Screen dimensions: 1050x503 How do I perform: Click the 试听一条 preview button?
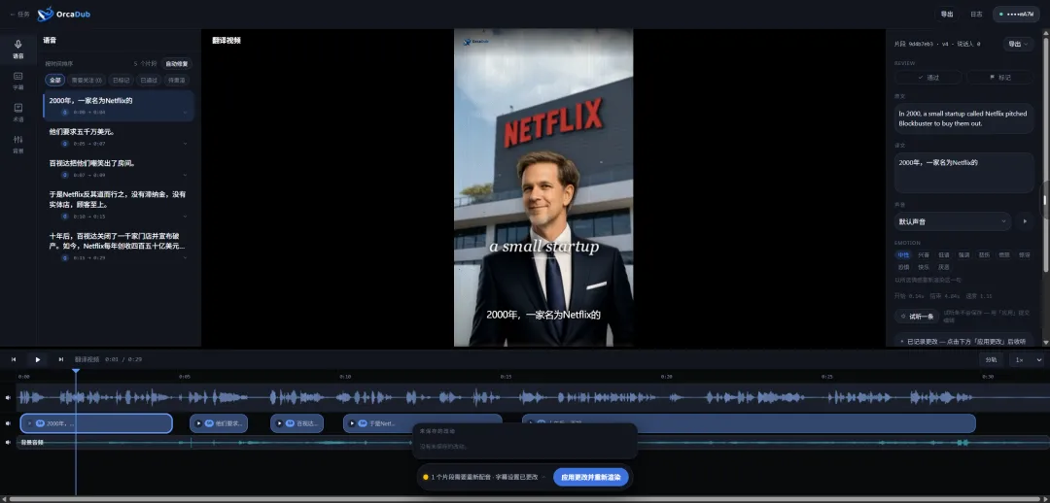[x=917, y=317]
